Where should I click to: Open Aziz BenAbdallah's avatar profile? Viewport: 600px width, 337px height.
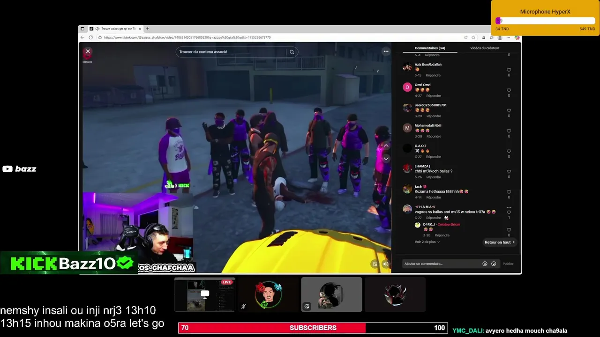(407, 67)
